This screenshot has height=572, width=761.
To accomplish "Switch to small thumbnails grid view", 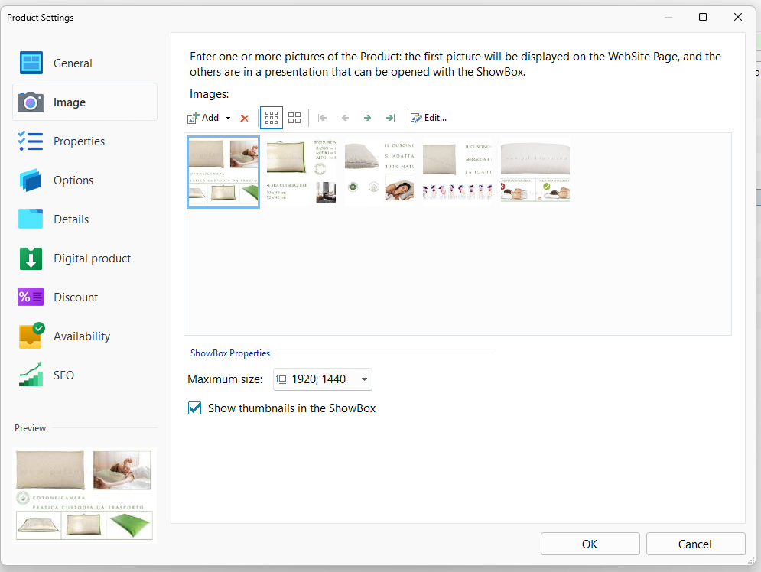I will (272, 118).
